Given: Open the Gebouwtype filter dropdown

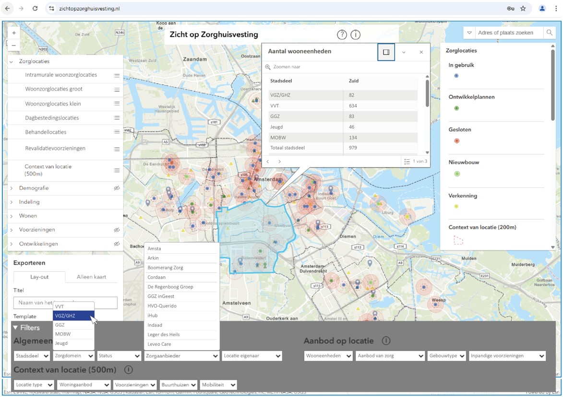Looking at the screenshot, I should click(446, 356).
